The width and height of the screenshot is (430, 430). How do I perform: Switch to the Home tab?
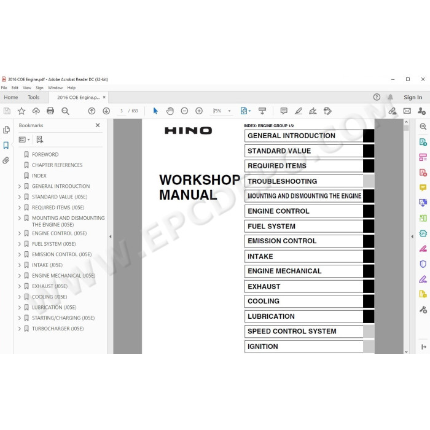pos(11,97)
